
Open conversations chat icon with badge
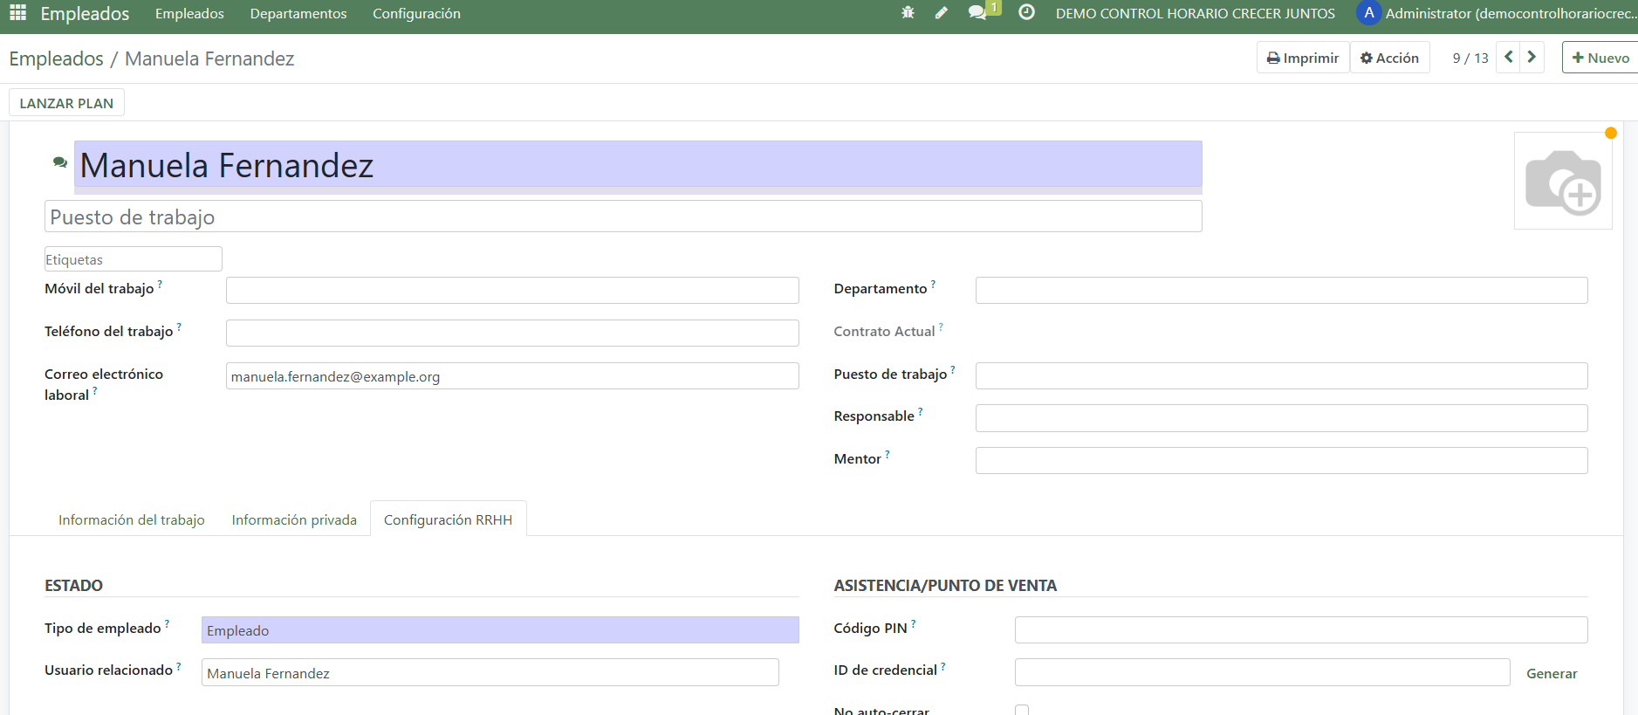coord(978,13)
